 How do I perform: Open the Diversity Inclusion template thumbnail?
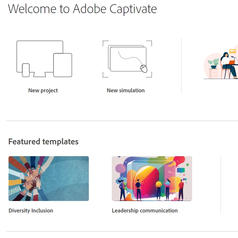(x=49, y=178)
